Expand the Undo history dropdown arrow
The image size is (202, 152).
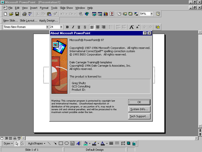pos(67,14)
